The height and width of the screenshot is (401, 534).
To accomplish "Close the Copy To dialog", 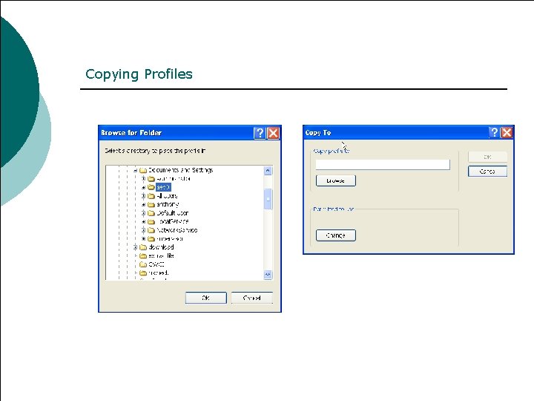I will 507,132.
